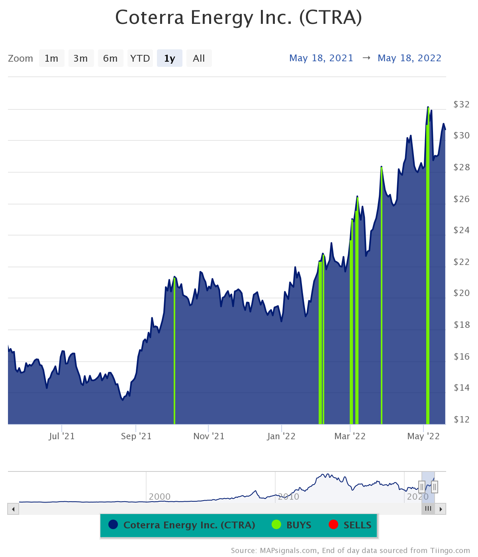This screenshot has width=478, height=557.
Task: Select the 6m zoom range button
Action: pyautogui.click(x=110, y=58)
